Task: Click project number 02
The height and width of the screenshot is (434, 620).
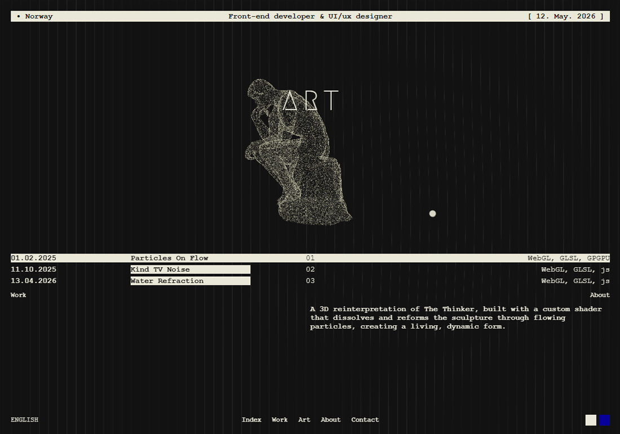Action: click(311, 269)
